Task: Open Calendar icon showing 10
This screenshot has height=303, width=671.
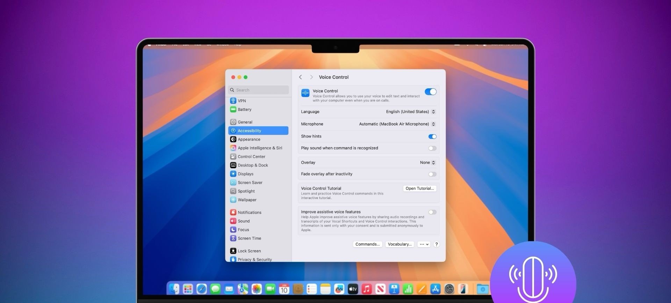Action: pos(284,289)
